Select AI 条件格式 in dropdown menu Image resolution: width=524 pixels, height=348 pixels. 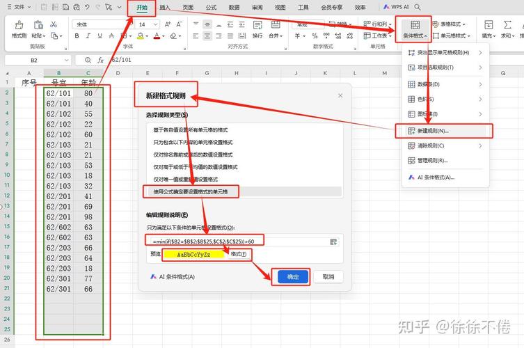pos(445,177)
